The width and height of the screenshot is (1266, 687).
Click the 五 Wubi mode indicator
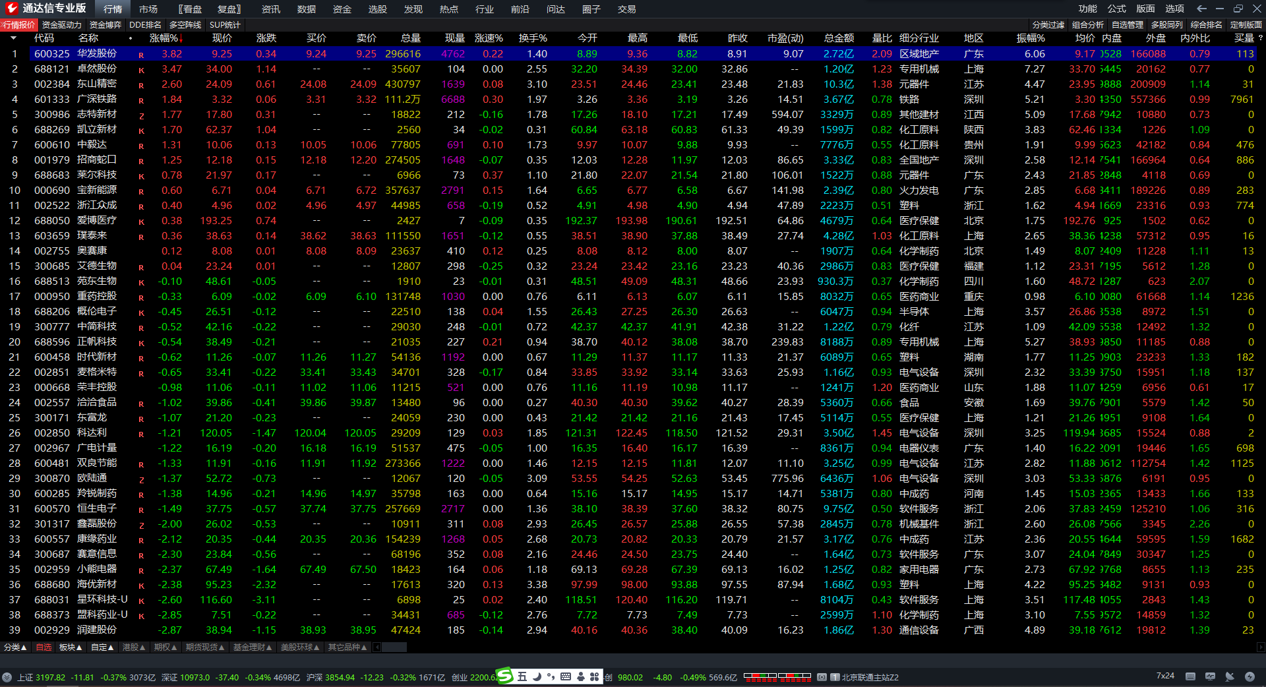(522, 676)
